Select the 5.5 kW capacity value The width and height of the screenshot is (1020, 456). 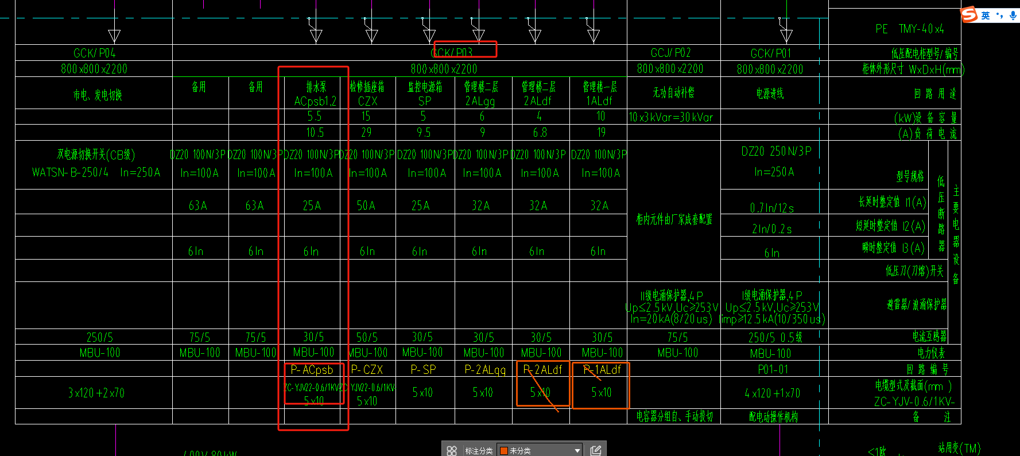(x=315, y=116)
